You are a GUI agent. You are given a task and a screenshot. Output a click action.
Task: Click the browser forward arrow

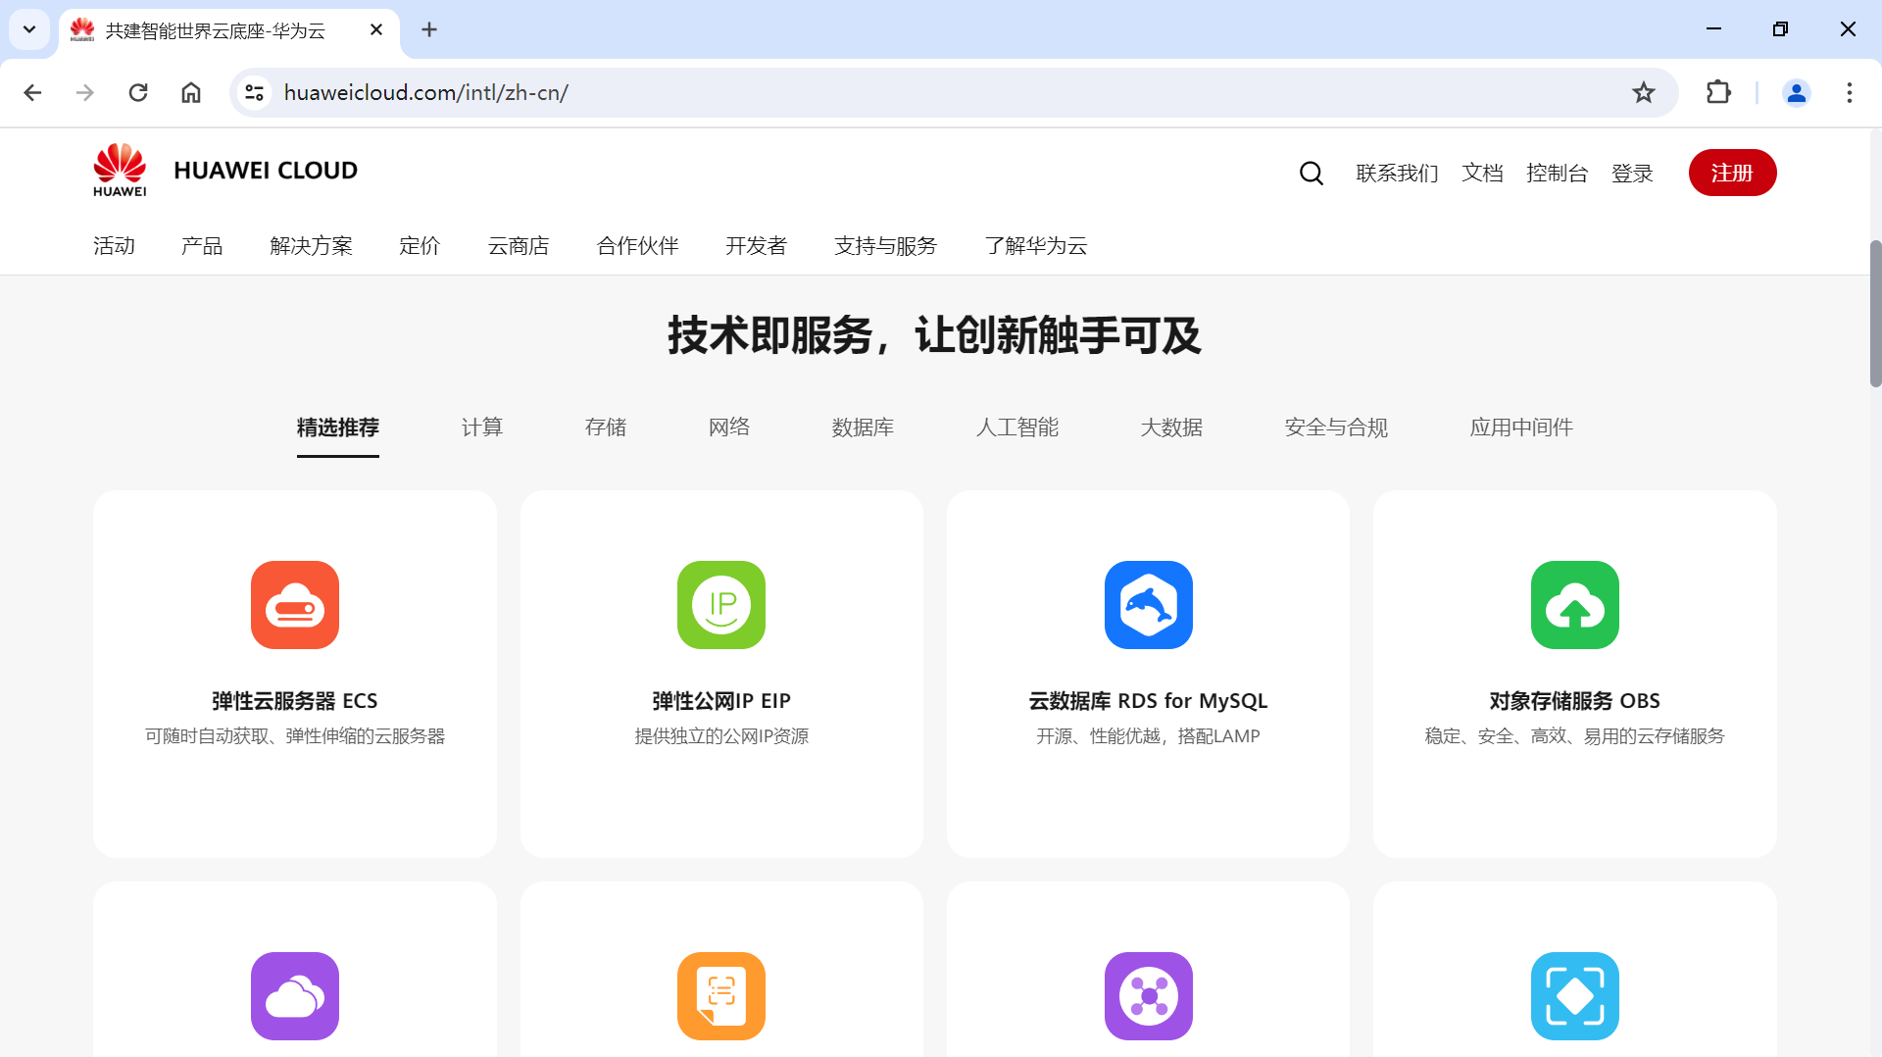click(85, 92)
